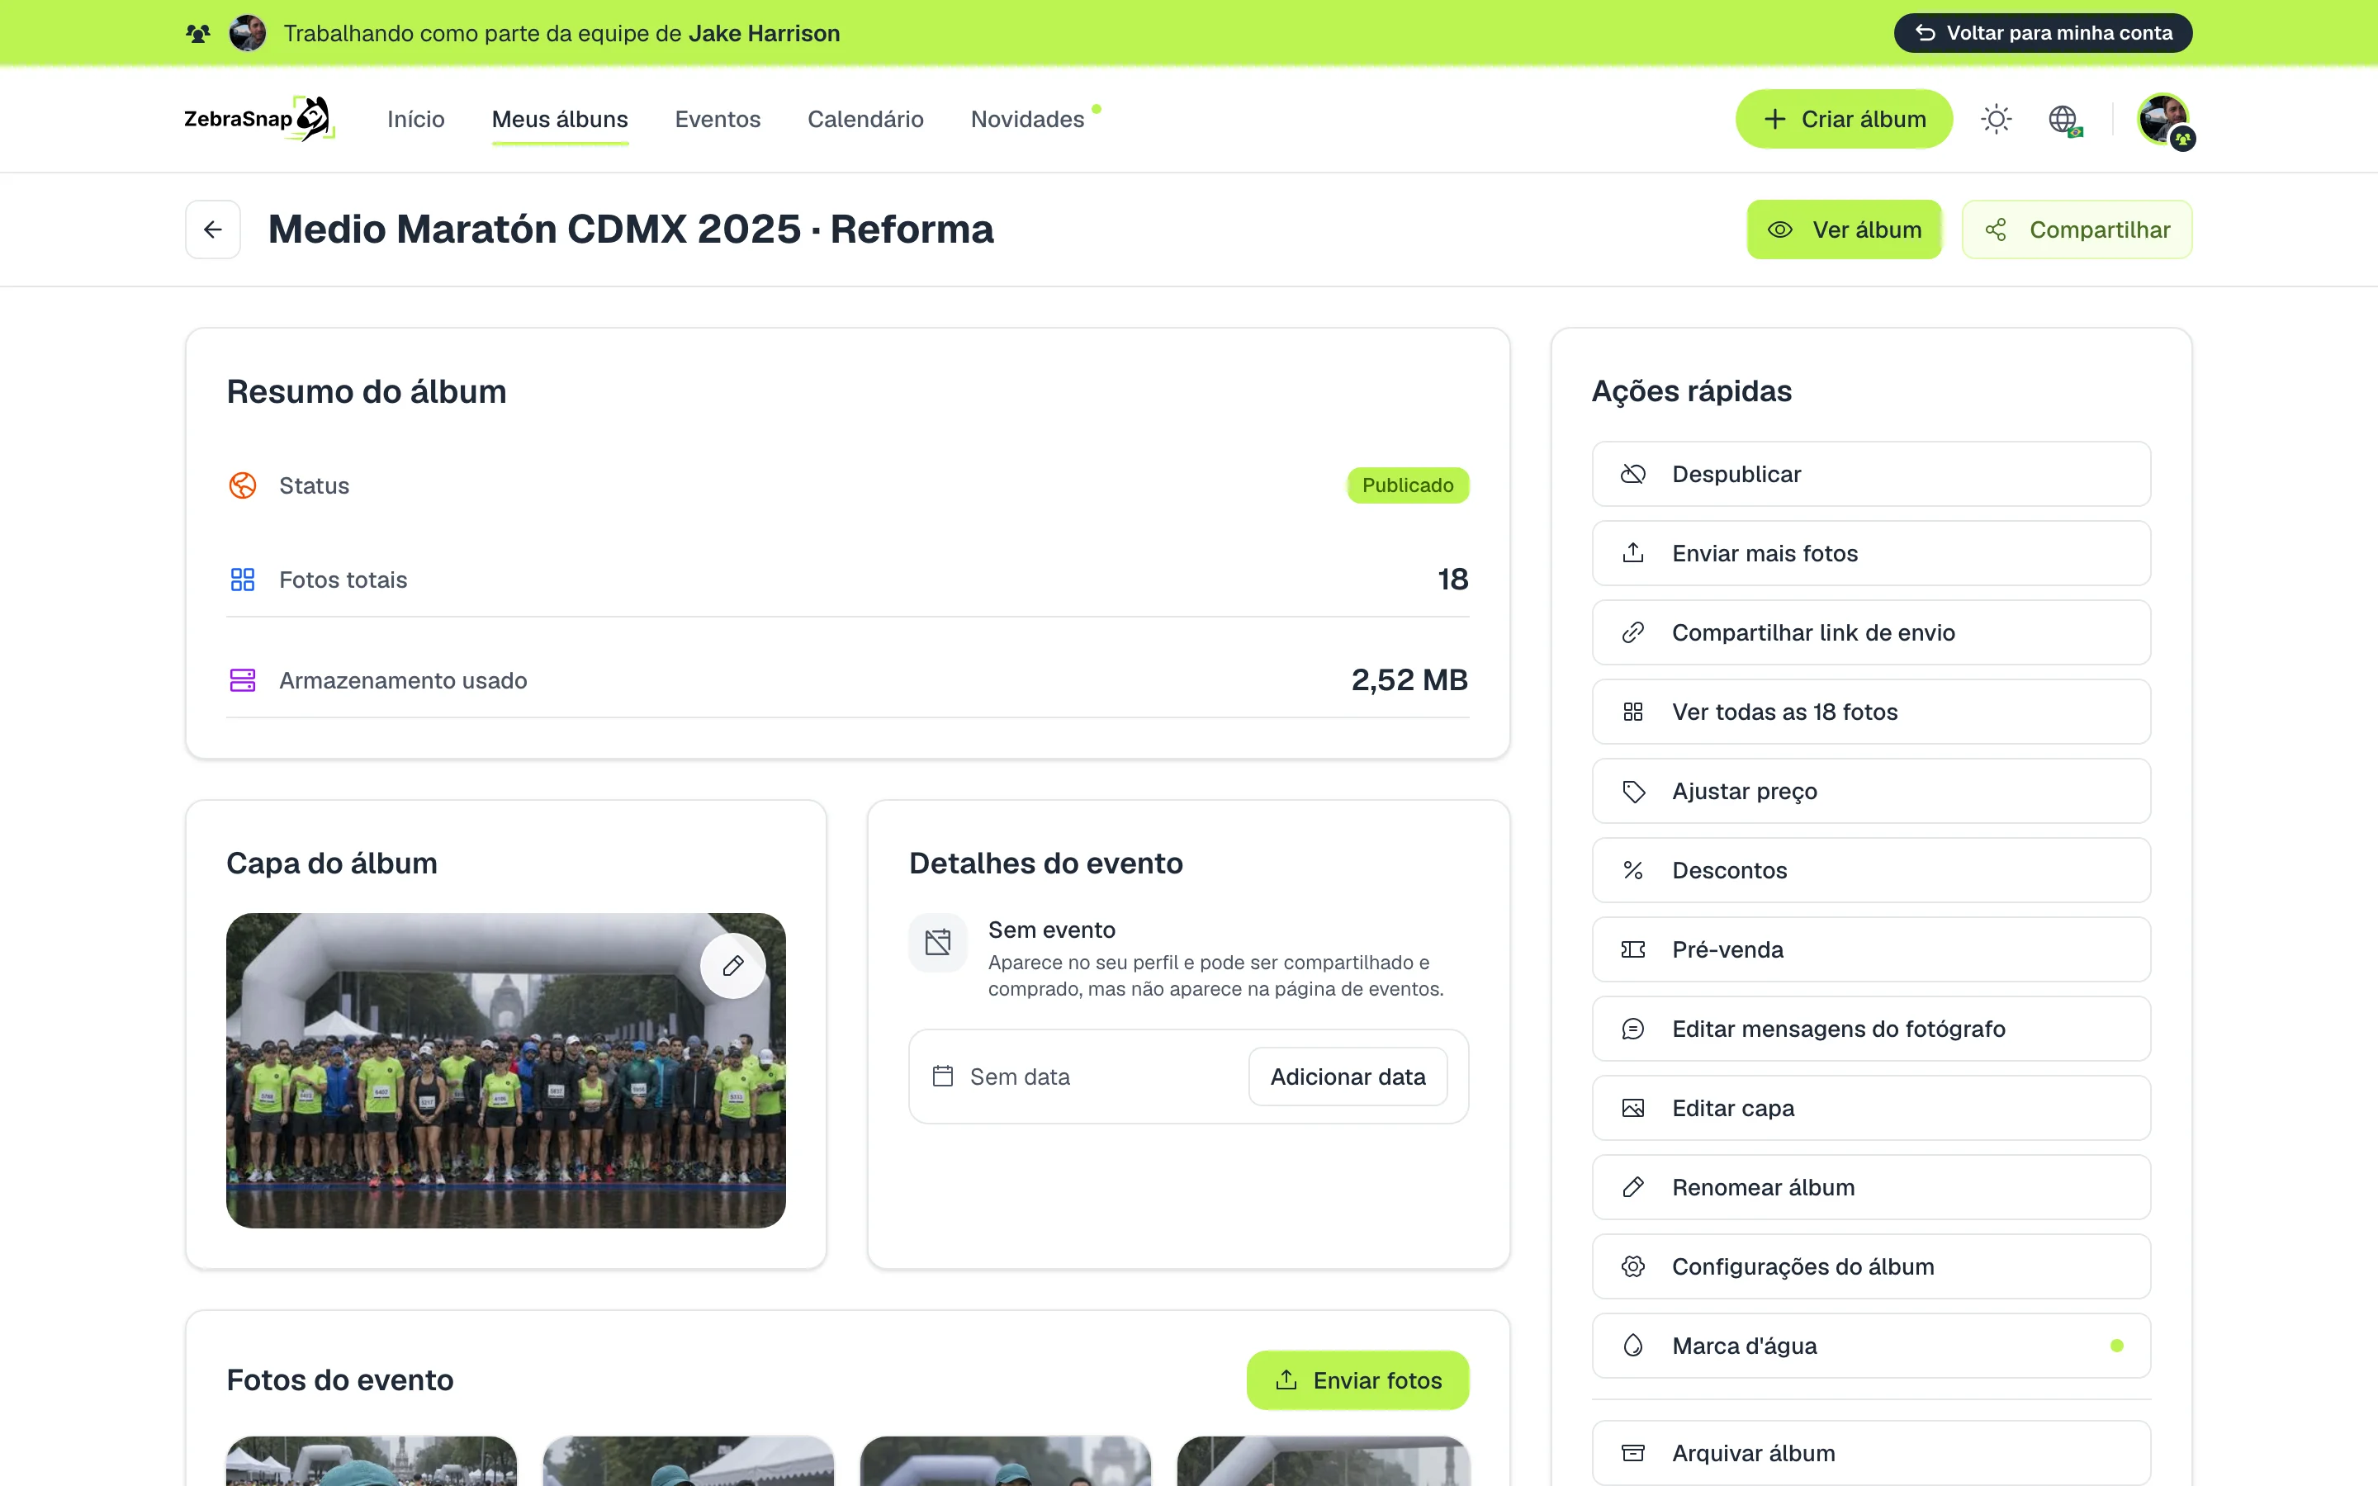Click the pencil icon on album cover
The width and height of the screenshot is (2378, 1486).
[733, 966]
